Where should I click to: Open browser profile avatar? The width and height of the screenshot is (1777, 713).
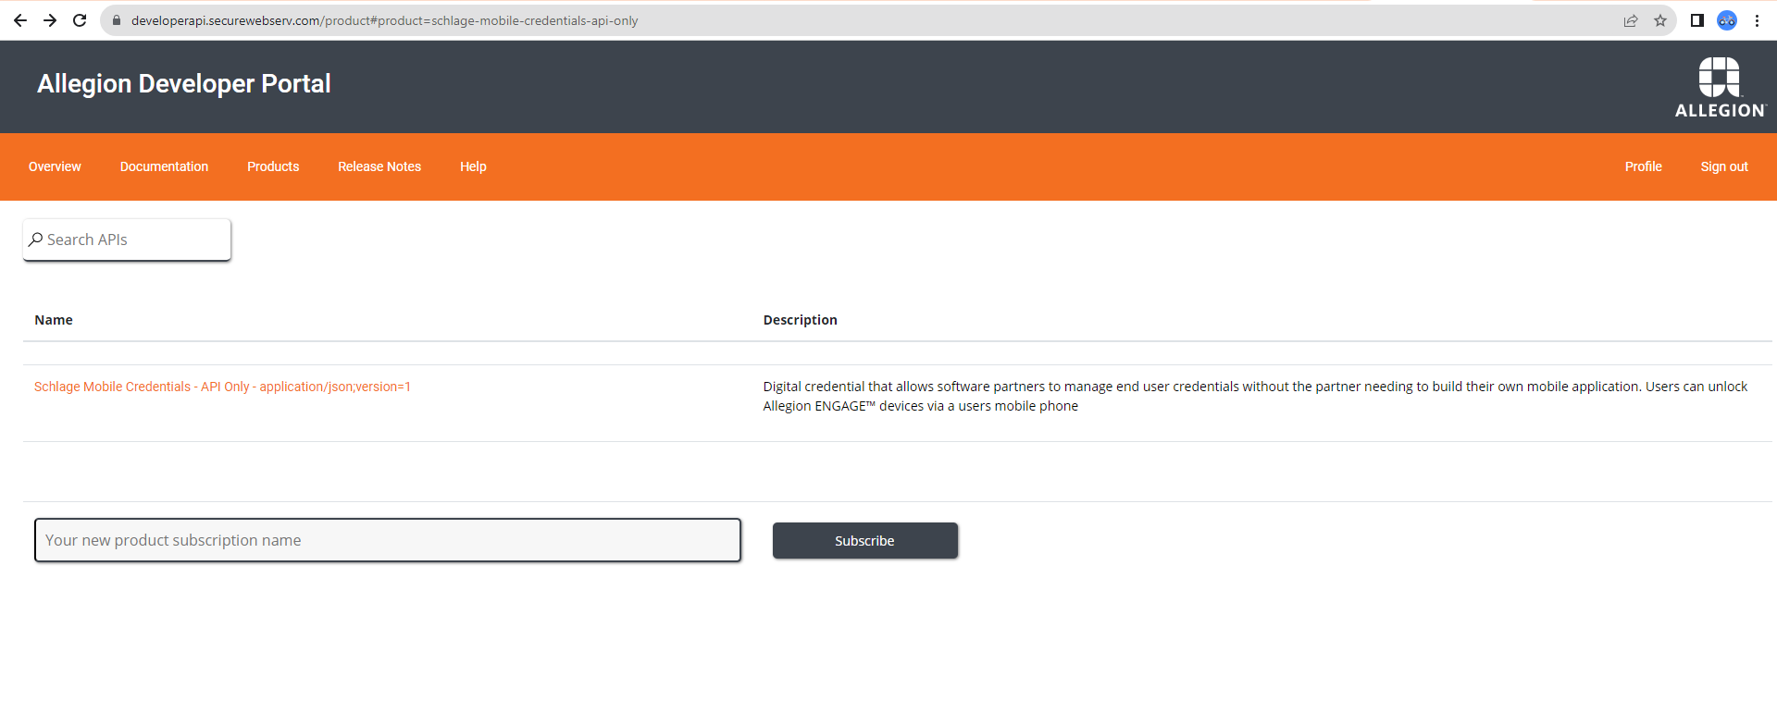coord(1727,20)
